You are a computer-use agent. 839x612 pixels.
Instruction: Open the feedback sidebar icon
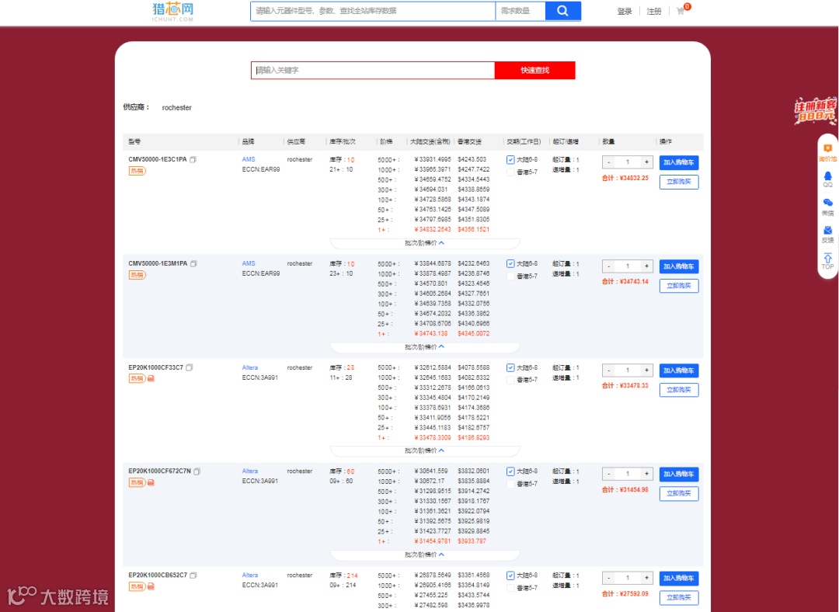coord(828,235)
